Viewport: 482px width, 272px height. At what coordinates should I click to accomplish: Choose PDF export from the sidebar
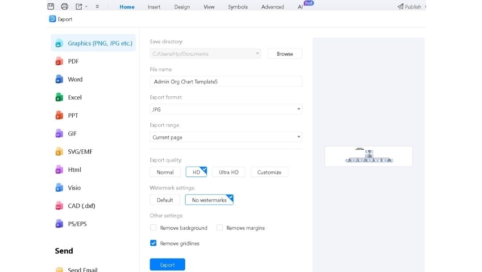pos(73,61)
